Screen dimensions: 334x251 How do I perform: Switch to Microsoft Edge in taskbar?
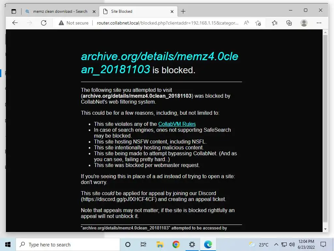point(208,244)
